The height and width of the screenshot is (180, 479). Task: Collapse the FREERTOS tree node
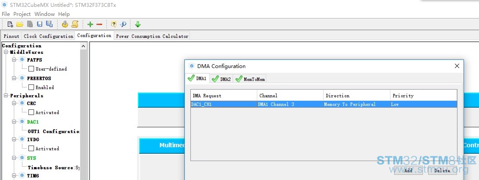click(14, 78)
